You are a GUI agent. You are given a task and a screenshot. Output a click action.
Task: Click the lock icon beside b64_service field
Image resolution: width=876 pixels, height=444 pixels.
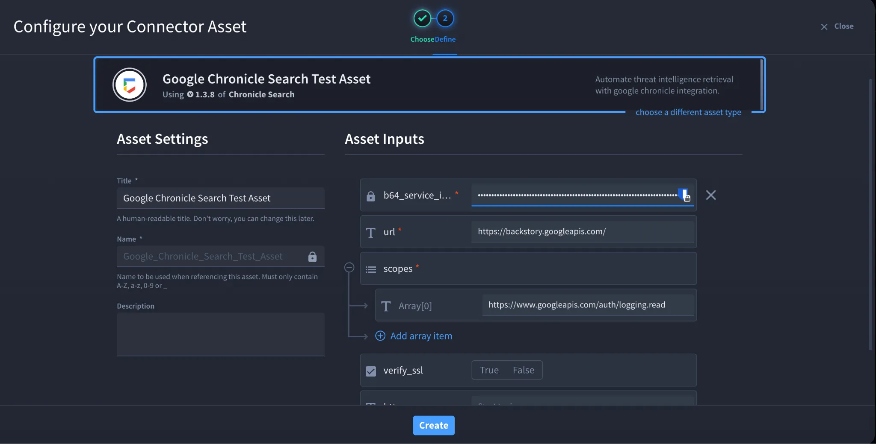[371, 196]
